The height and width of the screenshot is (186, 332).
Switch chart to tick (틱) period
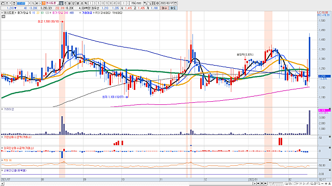click(86, 3)
